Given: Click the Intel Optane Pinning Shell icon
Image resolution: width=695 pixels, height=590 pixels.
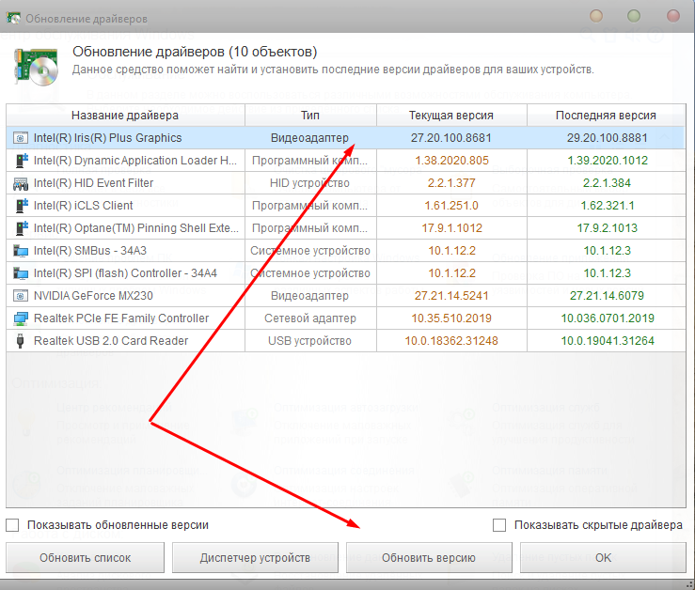Looking at the screenshot, I should pyautogui.click(x=21, y=228).
